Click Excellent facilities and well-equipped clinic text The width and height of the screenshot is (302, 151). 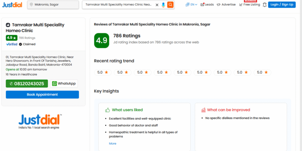pos(140,119)
